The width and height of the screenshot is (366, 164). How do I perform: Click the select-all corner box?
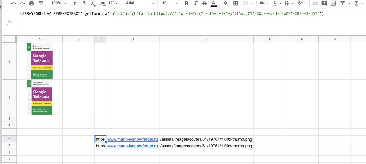point(9,39)
